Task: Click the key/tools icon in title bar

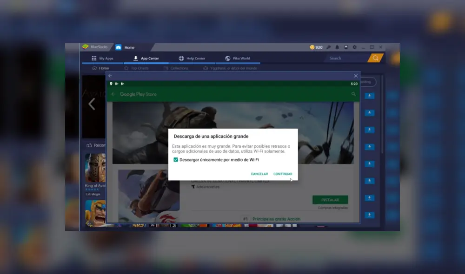Action: (328, 47)
